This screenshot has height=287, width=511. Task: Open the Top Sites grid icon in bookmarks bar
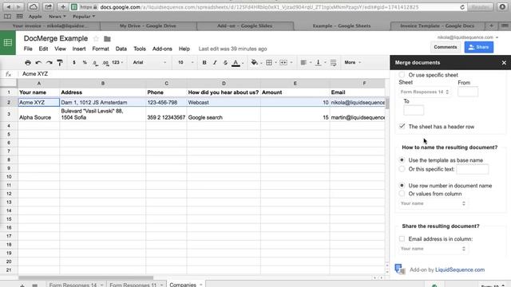pos(19,16)
